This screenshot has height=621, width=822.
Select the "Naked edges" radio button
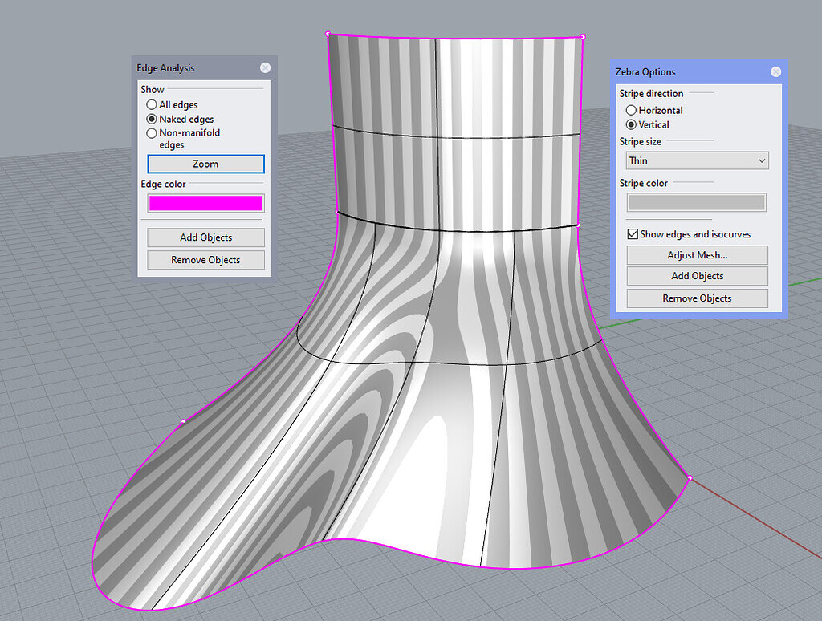(151, 119)
